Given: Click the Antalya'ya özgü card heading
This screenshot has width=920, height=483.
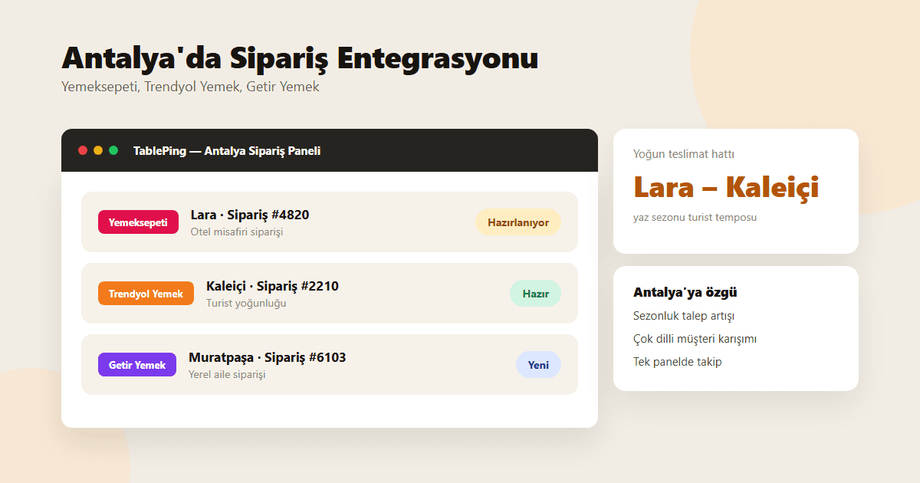Looking at the screenshot, I should click(685, 292).
